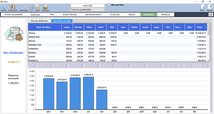Click the Bilan application title icon
214x114 pixels.
tap(2, 2)
